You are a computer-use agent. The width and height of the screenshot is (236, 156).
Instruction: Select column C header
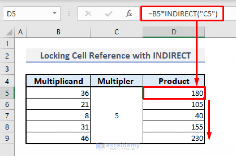tap(116, 32)
